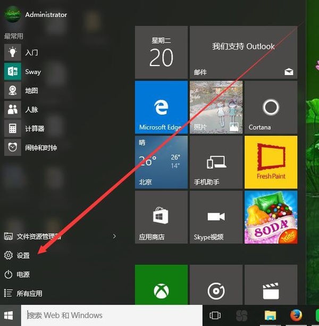
Task: Launch the green Xbox tile
Action: (x=161, y=284)
